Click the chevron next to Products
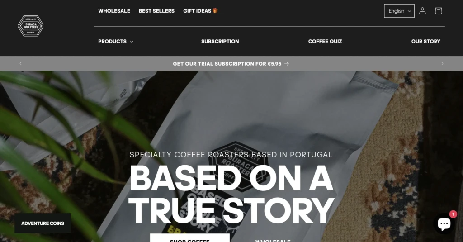The height and width of the screenshot is (242, 463). coord(132,42)
